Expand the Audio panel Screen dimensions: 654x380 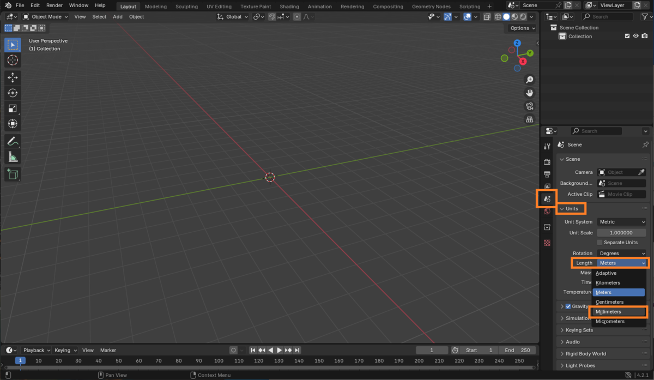[572, 342]
